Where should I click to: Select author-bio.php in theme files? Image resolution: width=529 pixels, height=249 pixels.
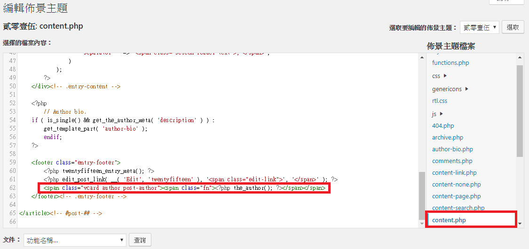[x=452, y=149]
